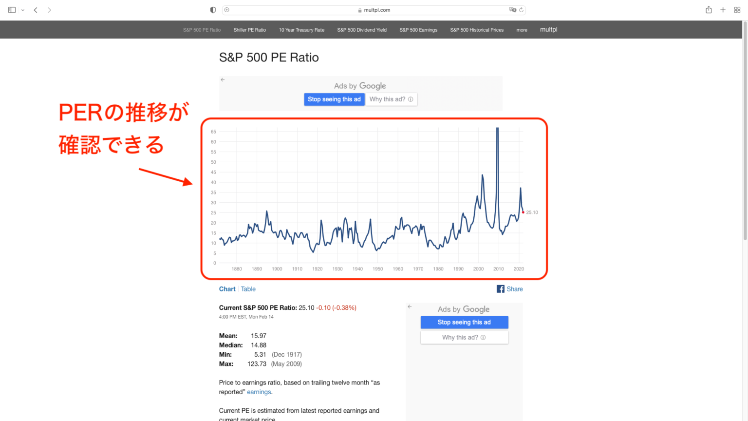Click the privacy shield icon

coord(212,9)
